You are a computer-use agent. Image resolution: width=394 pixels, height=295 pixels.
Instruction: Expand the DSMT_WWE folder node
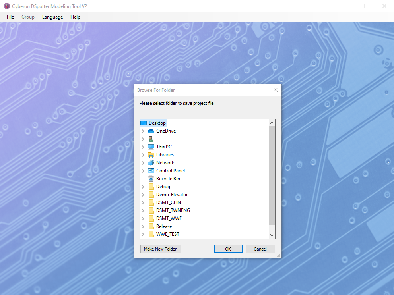(x=143, y=218)
